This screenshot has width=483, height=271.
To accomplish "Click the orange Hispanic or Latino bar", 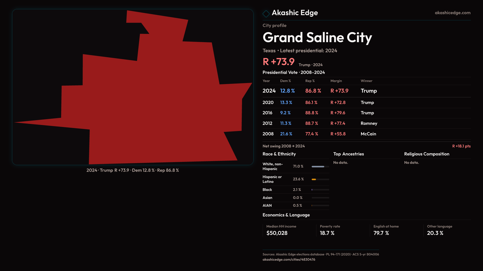I will [x=314, y=179].
